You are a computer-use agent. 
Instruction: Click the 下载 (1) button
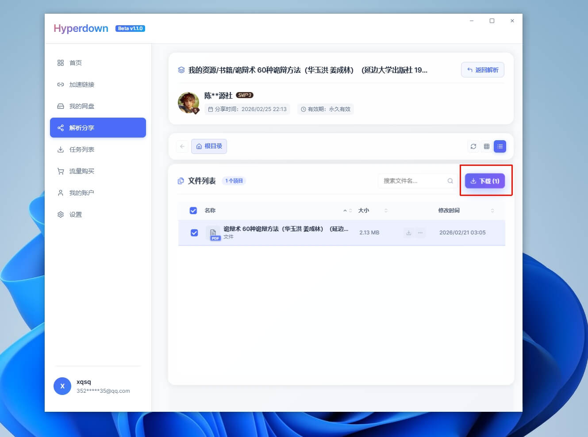click(485, 181)
